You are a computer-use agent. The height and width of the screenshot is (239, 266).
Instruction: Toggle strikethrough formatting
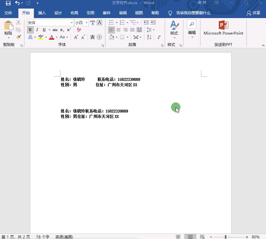coord(56,29)
